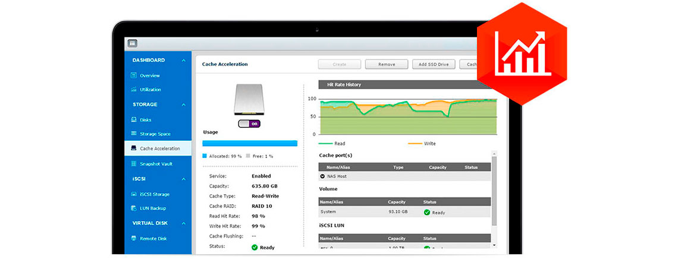The image size is (678, 259).
Task: Click the Overview icon in sidebar
Action: click(134, 75)
